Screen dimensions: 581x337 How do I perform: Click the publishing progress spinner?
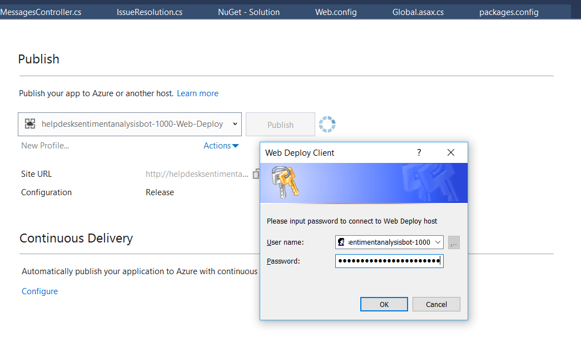[327, 124]
